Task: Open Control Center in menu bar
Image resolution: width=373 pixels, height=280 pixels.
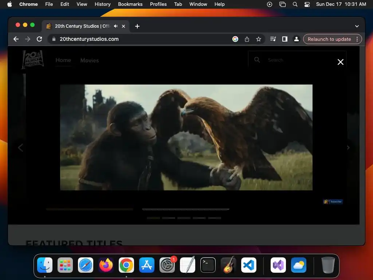Action: (307, 4)
